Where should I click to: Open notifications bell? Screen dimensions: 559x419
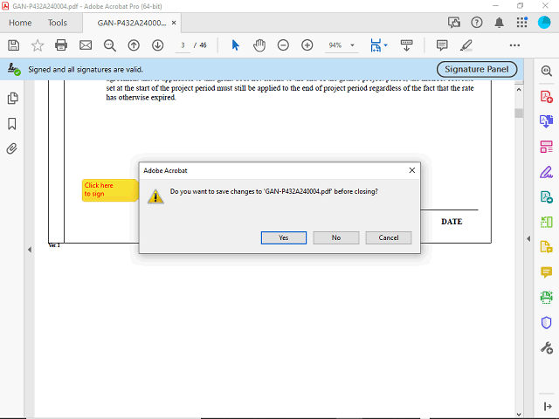tap(499, 23)
